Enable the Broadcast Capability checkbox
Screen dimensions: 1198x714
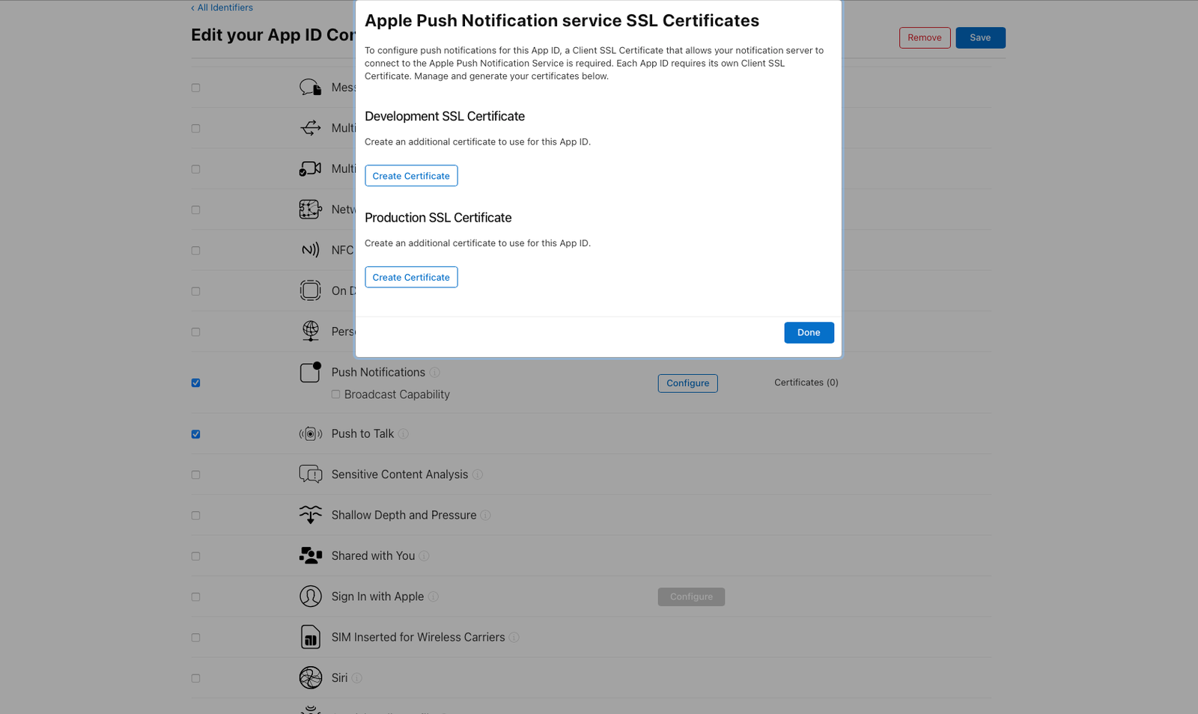click(x=336, y=394)
